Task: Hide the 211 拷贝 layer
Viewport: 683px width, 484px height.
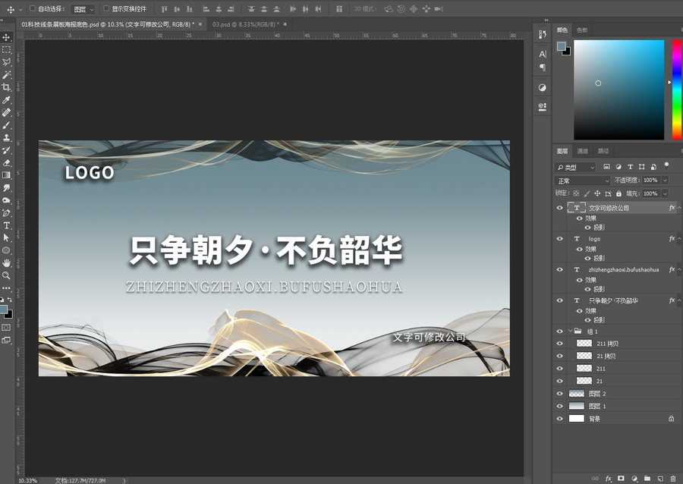Action: click(560, 344)
